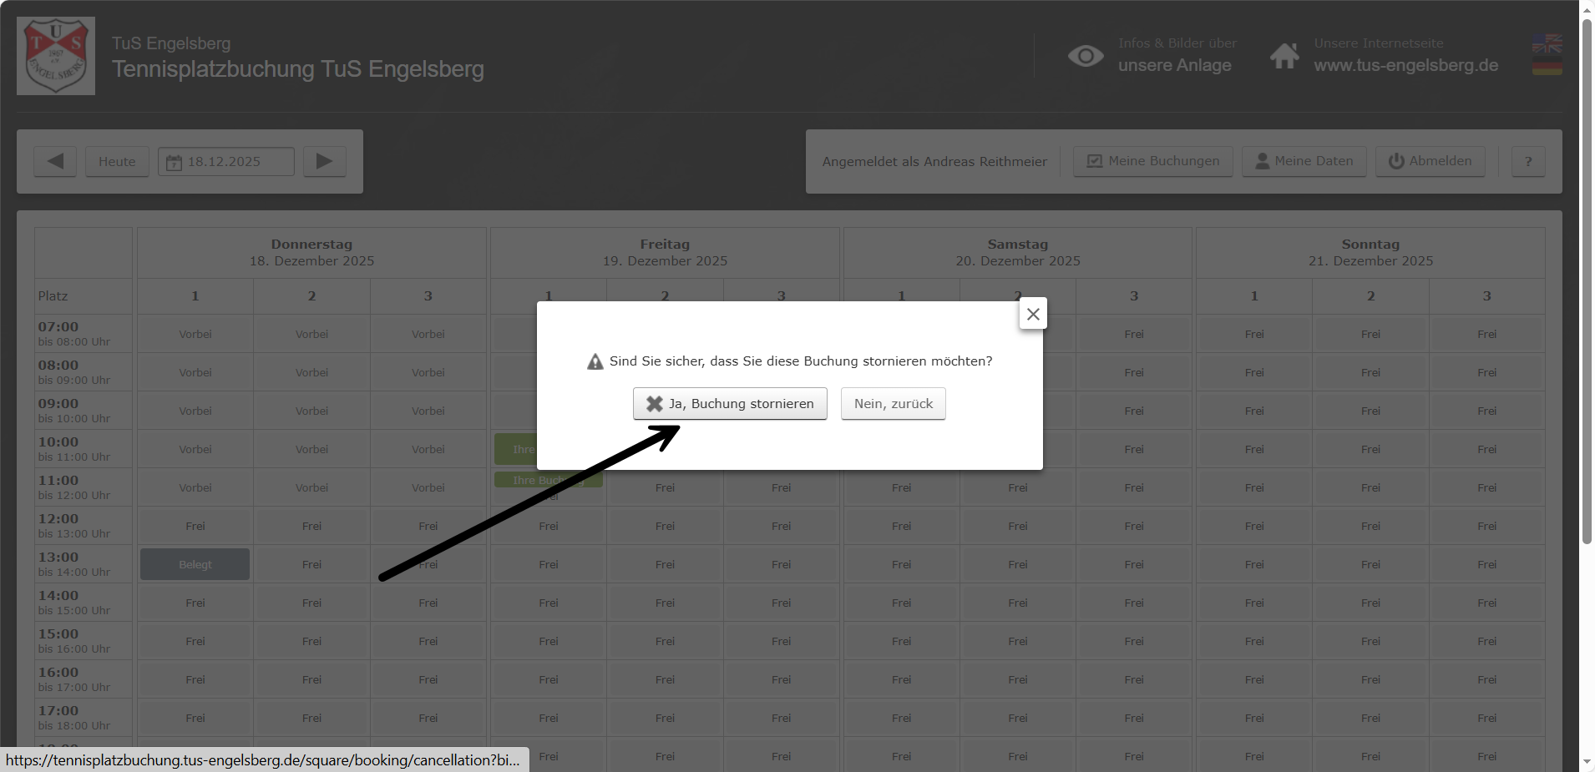
Task: Click the unsere Anlage info link
Action: (x=1174, y=65)
